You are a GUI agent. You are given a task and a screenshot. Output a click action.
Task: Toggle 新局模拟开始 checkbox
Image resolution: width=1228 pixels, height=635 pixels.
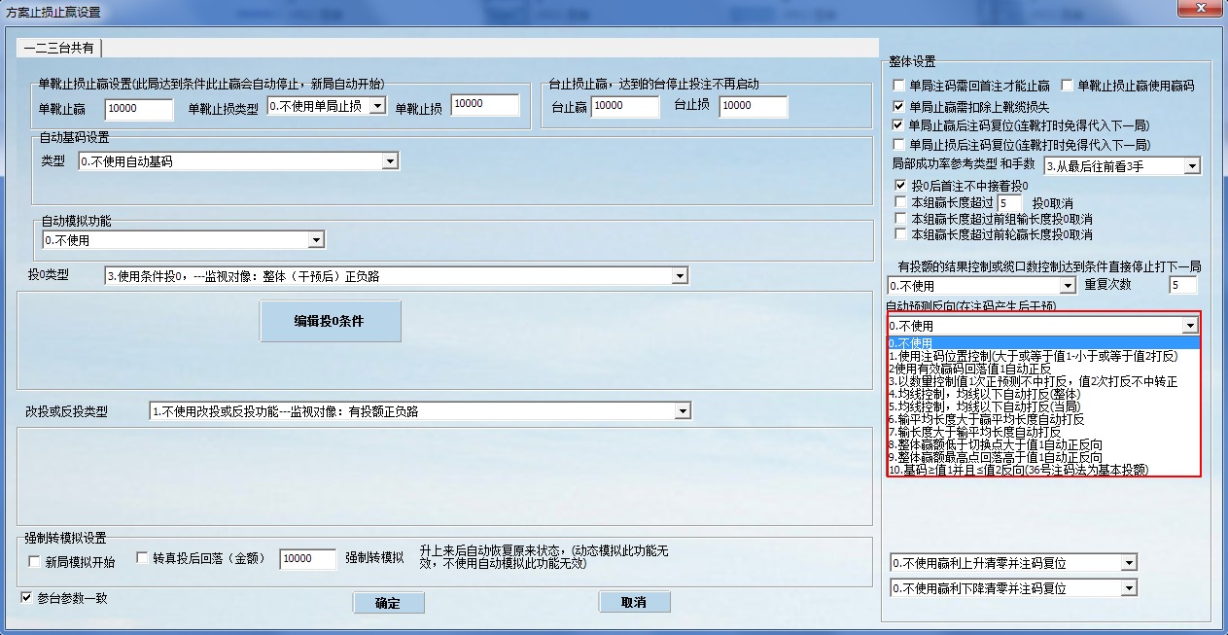point(35,561)
